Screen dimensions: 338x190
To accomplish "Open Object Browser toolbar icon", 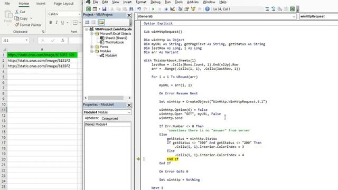I will [x=193, y=9].
